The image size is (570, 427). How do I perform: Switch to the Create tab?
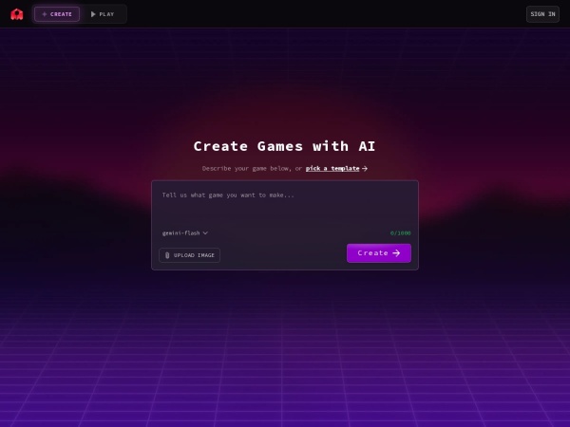[x=57, y=14]
